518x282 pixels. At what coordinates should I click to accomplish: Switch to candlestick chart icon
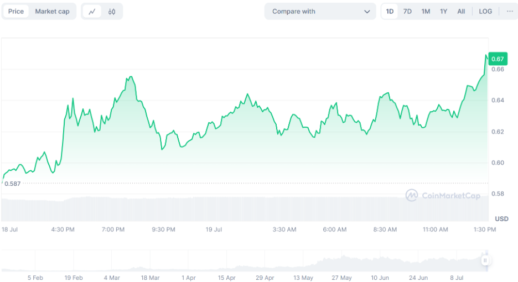click(x=112, y=12)
